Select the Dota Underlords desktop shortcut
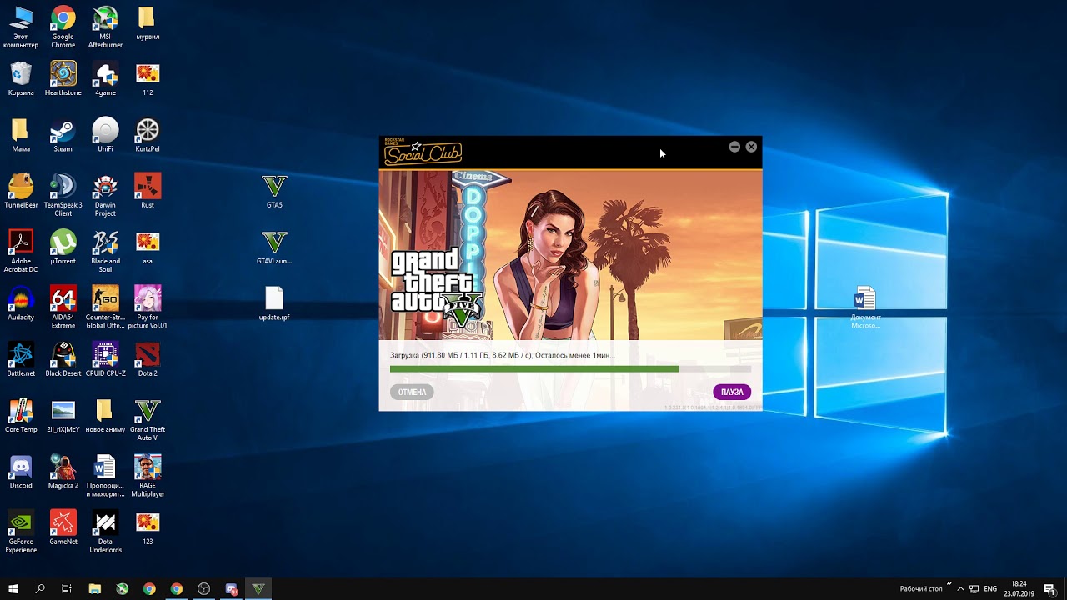Screen dimensions: 1067x600 (105, 532)
